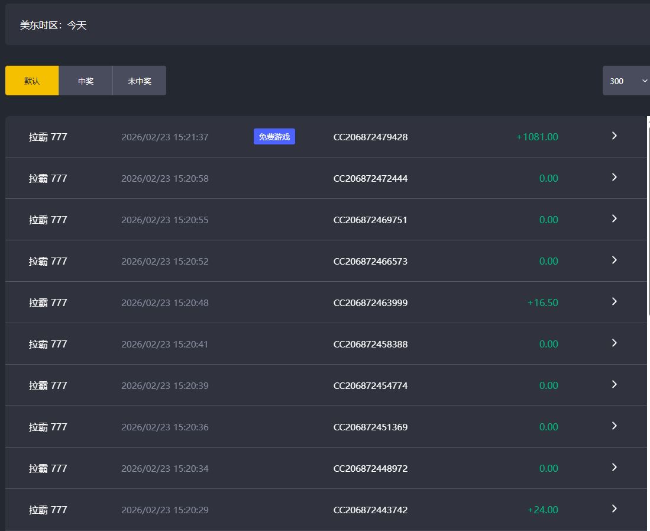650x531 pixels.
Task: Click the 美东时区：今天 header bar
Action: [325, 25]
